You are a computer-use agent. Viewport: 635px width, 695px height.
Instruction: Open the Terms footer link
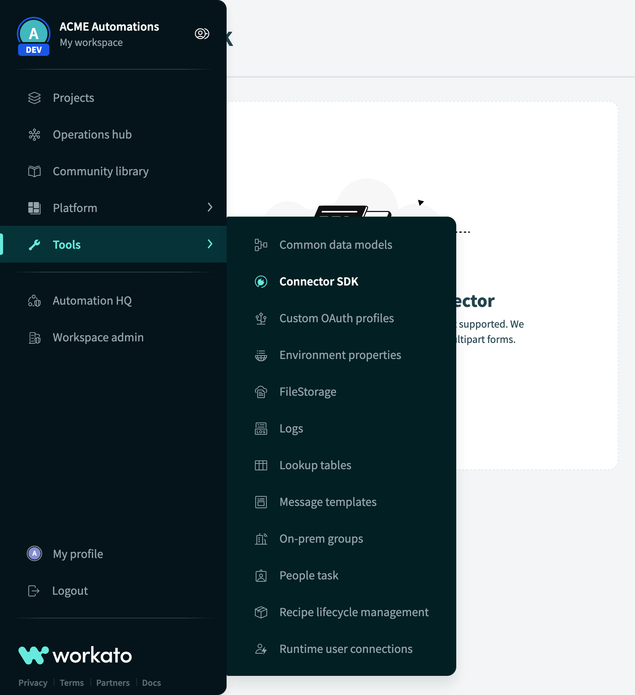(72, 683)
